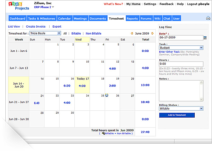Viewport: 212px width, 151px height.
Task: Switch to the Calendar tab
Action: point(65,18)
